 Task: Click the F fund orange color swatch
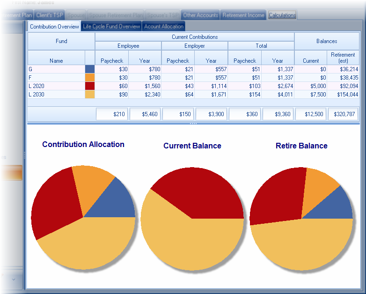[90, 77]
